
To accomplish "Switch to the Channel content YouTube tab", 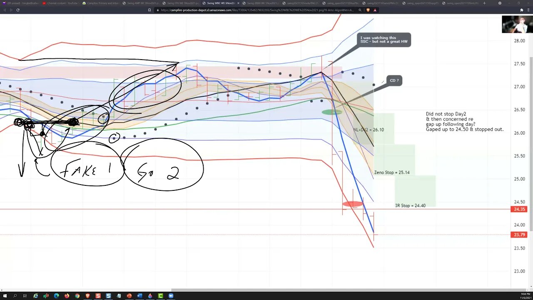I will coord(60,3).
